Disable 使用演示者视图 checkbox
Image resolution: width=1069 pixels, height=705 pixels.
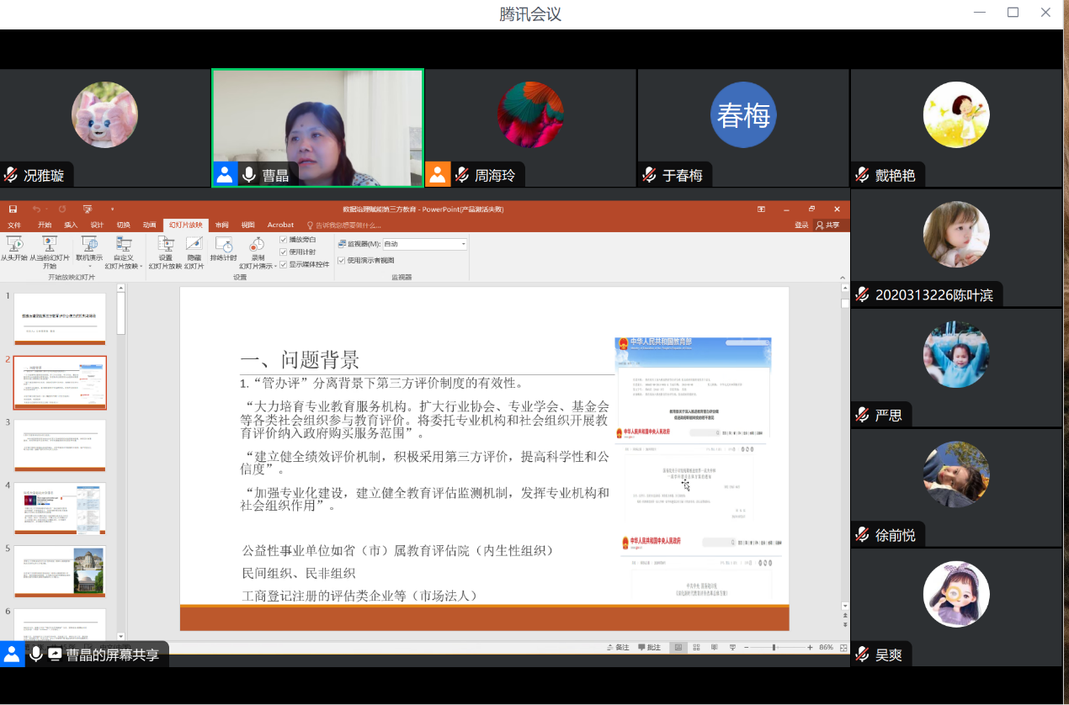(x=342, y=261)
